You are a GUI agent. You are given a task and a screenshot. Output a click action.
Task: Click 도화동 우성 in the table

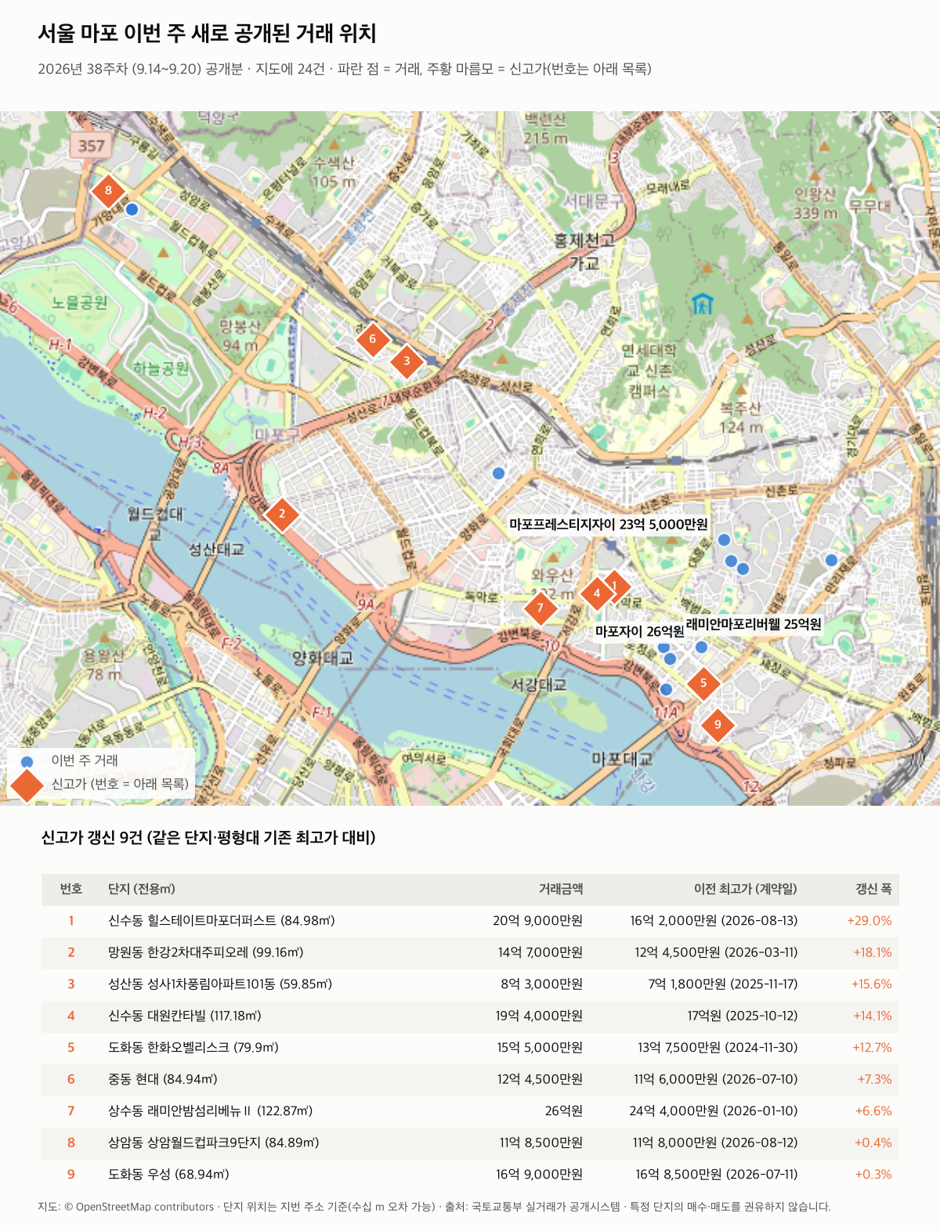tap(168, 1175)
